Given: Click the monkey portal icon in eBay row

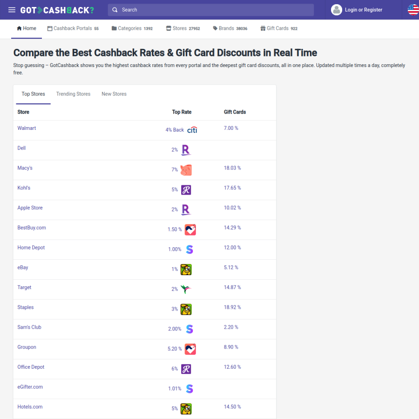Looking at the screenshot, I should point(186,270).
